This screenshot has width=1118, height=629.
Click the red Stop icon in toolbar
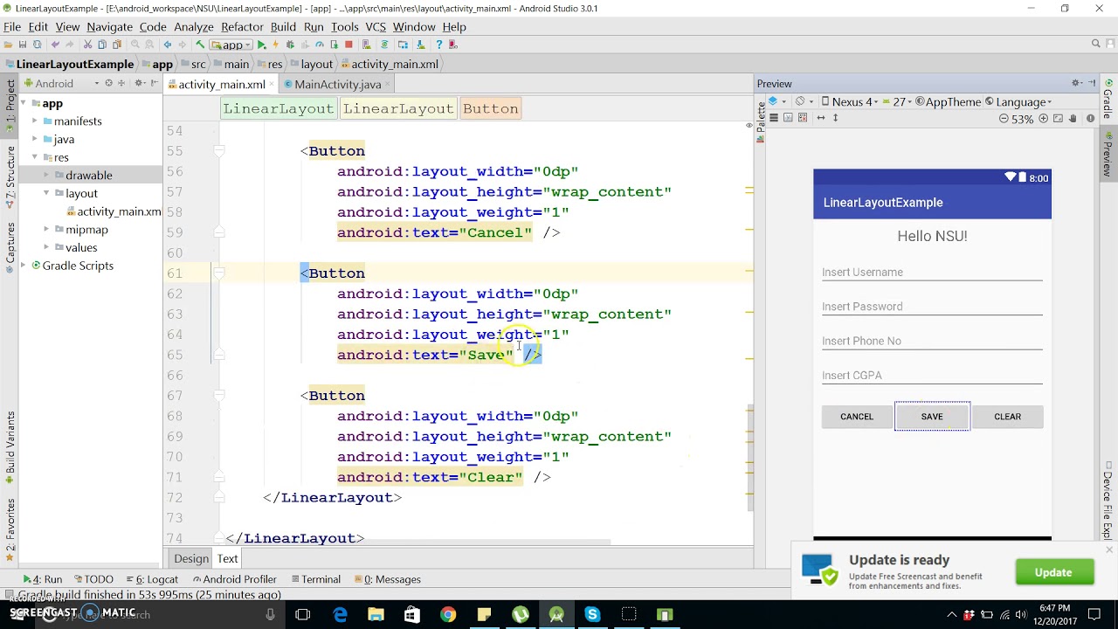tap(349, 45)
